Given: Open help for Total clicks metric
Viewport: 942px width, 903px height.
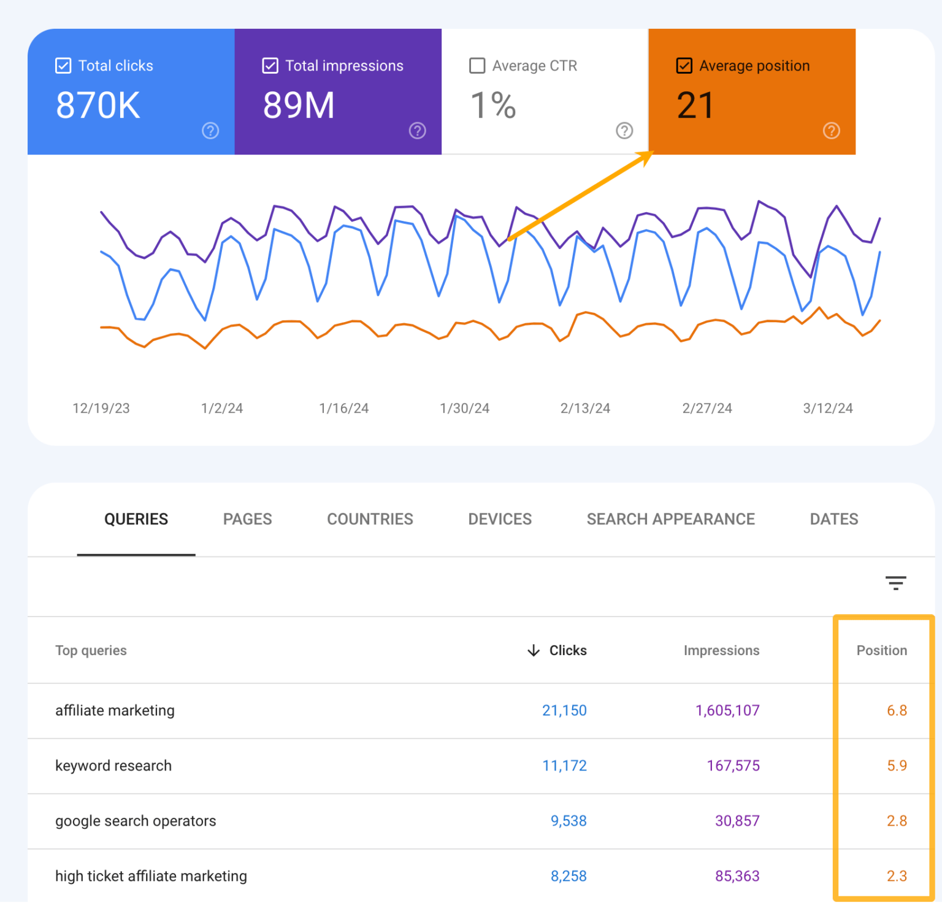Looking at the screenshot, I should pos(210,131).
